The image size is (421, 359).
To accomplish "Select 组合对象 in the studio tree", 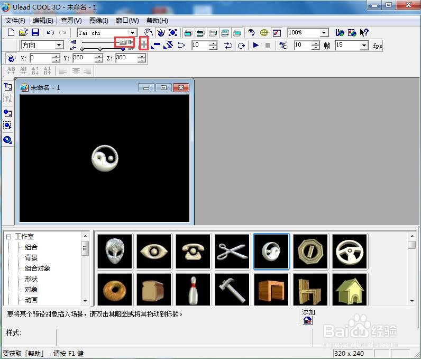I will (38, 268).
